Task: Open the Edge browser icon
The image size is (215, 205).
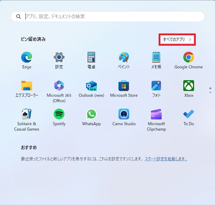Action: (27, 57)
